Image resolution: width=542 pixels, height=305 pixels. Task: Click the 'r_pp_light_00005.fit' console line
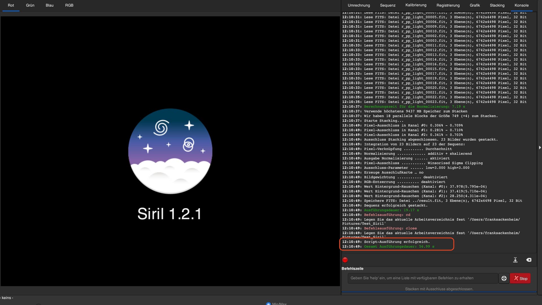(x=434, y=17)
